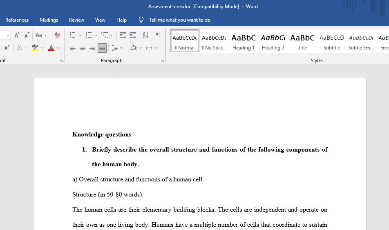Open text highlight color dropdown arrow

[x=42, y=48]
